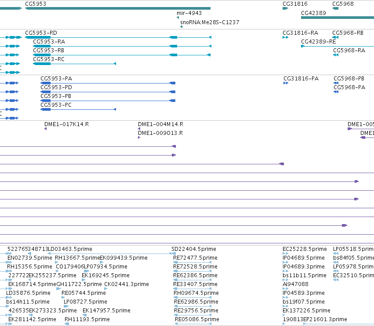Click EST RE72477.5prime
374x326 pixels.
coord(195,258)
